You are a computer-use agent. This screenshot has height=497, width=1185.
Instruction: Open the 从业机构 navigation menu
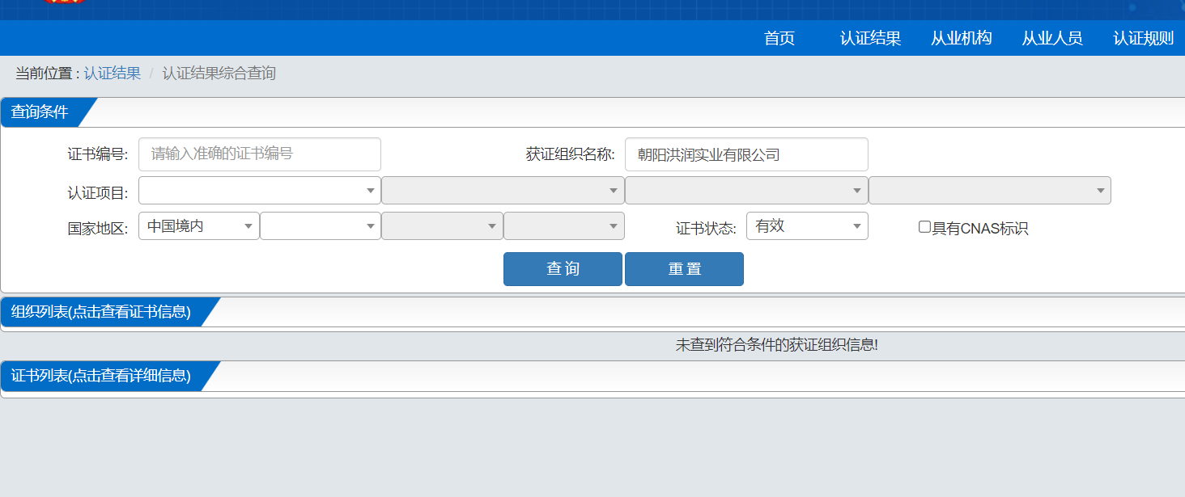(x=961, y=38)
